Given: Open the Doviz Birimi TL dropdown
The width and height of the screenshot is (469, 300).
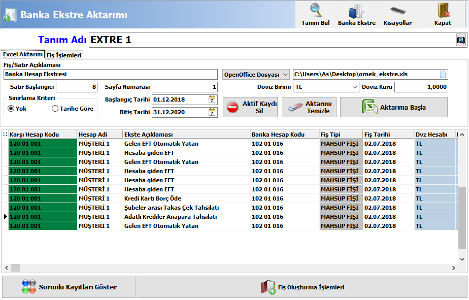Looking at the screenshot, I should (354, 87).
